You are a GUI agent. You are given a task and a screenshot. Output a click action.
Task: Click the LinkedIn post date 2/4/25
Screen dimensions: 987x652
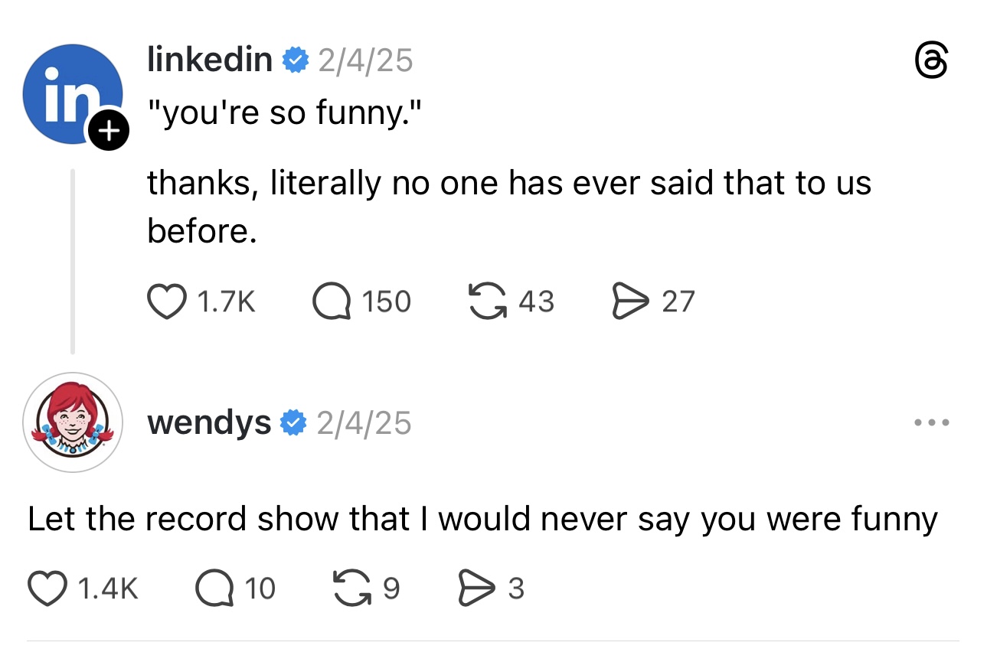coord(365,60)
